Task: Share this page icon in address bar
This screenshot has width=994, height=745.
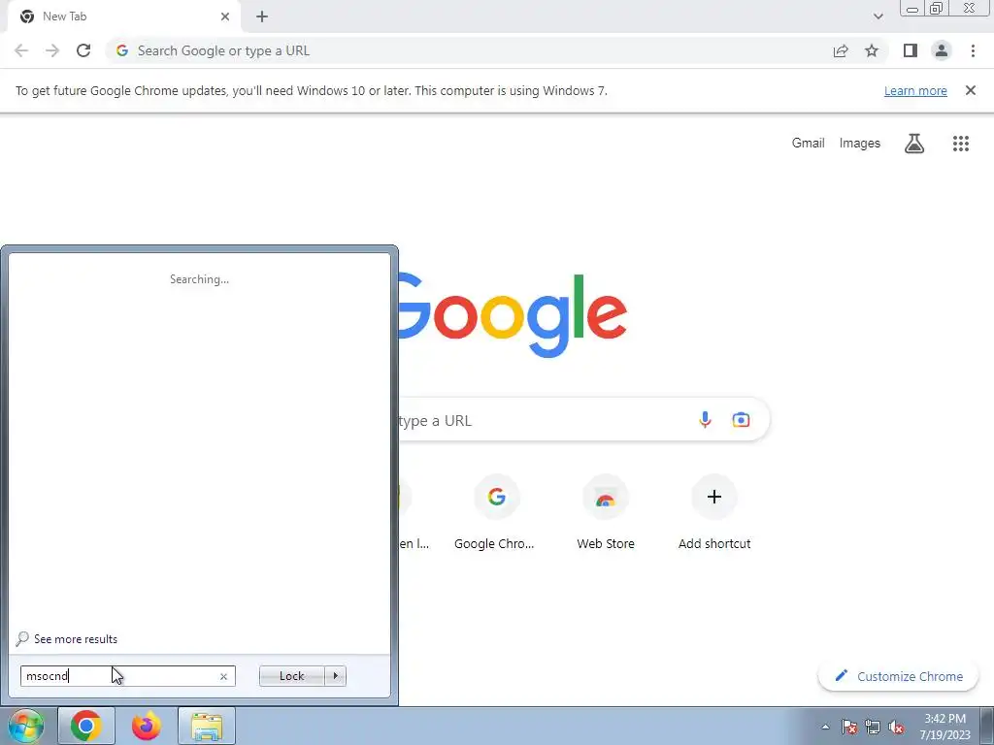Action: (841, 50)
